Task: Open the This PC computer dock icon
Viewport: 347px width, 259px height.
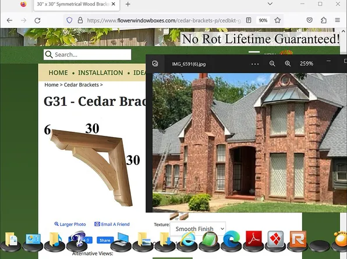Action: (x=121, y=240)
